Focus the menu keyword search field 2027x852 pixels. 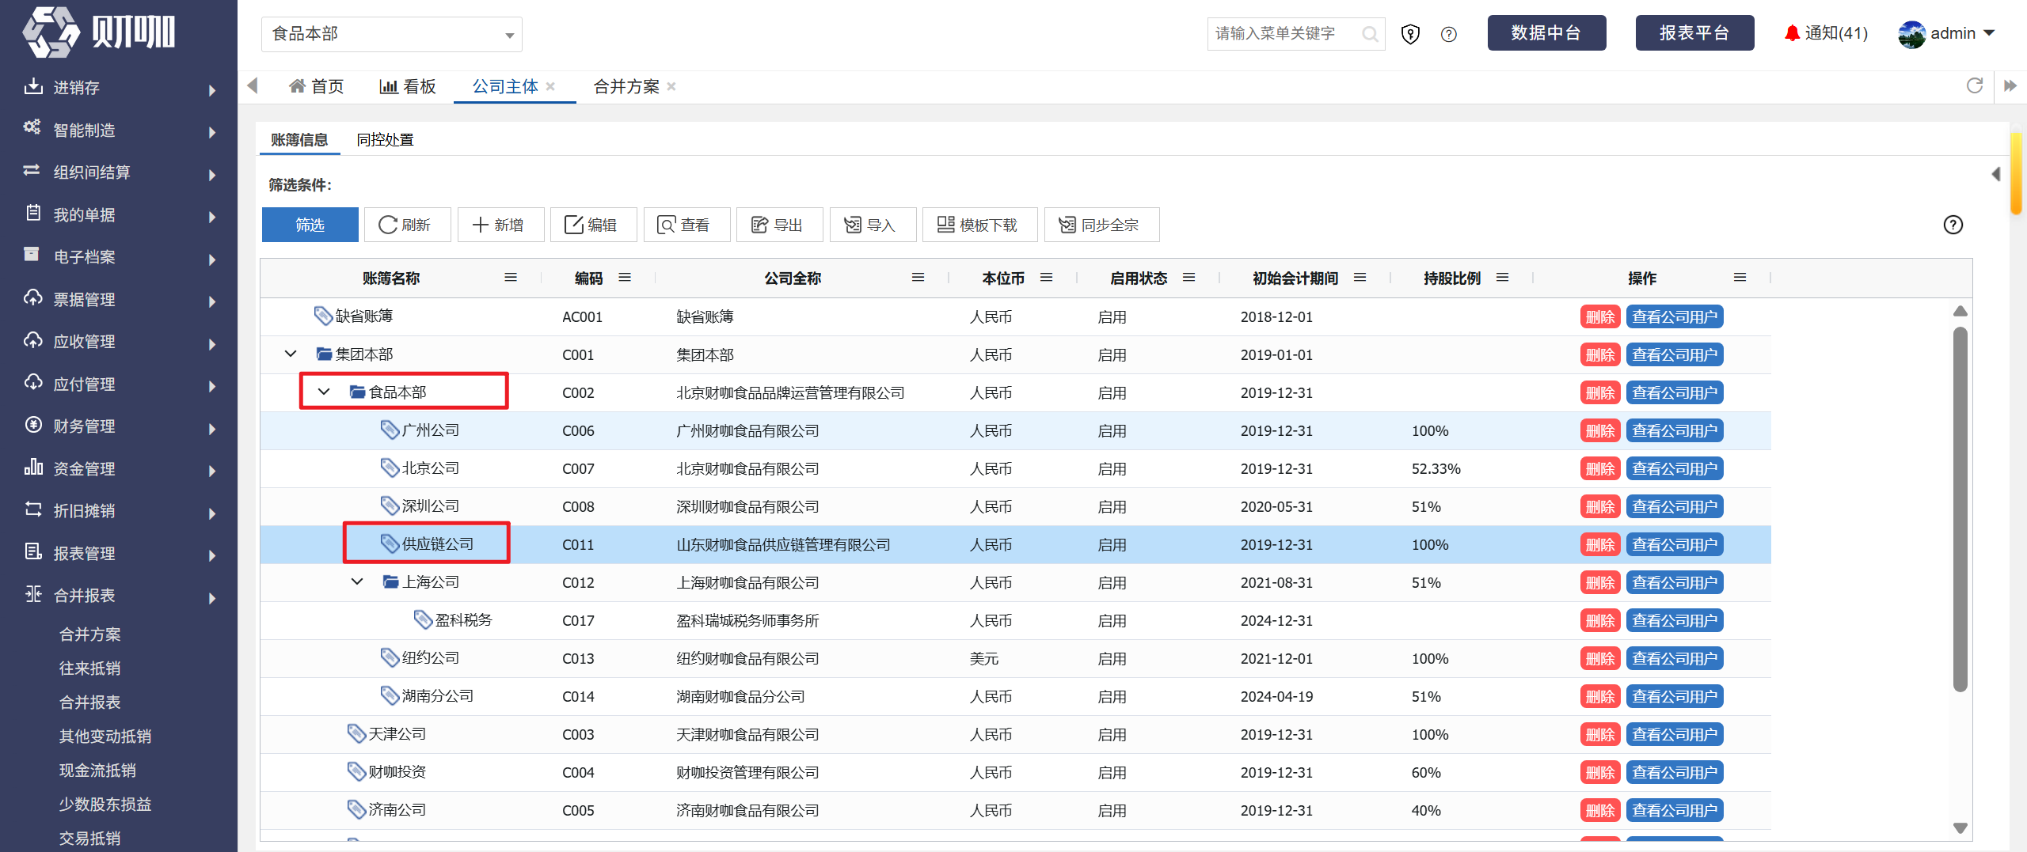coord(1284,34)
